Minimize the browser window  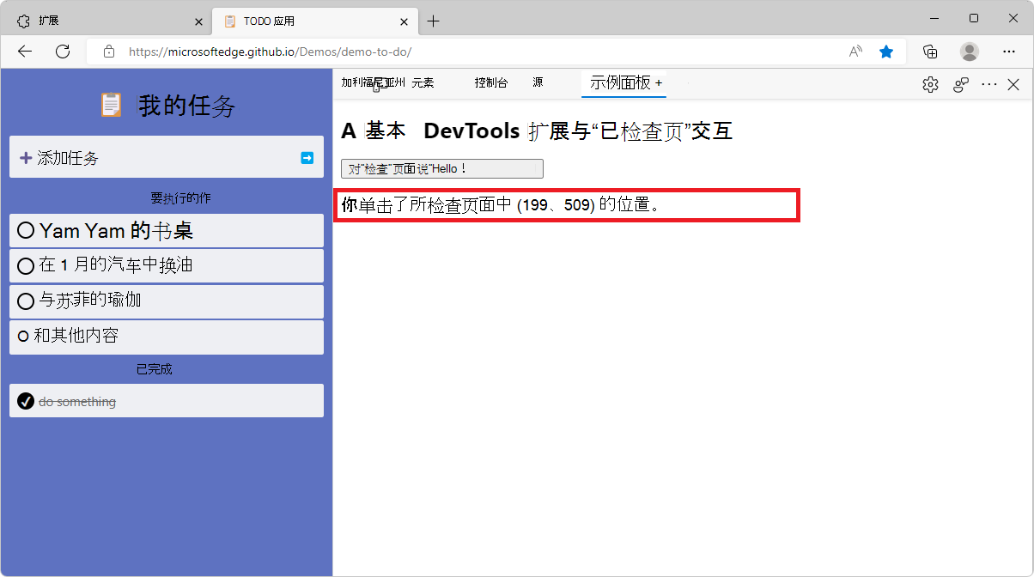coord(934,18)
